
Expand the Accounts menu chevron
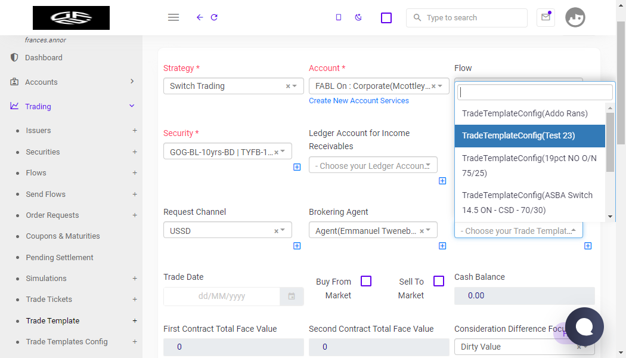[132, 82]
